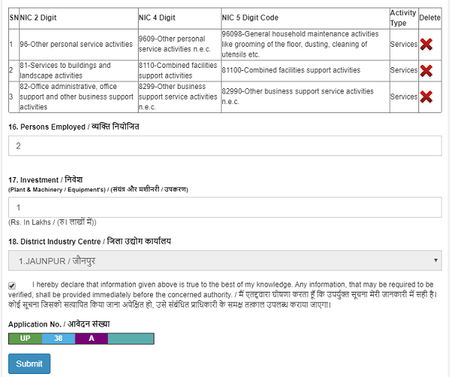Delete the 81100 combined facilities row
The width and height of the screenshot is (450, 377).
point(426,71)
